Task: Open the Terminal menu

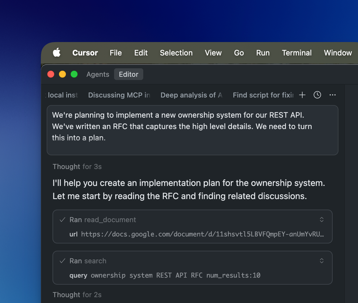Action: [x=297, y=53]
